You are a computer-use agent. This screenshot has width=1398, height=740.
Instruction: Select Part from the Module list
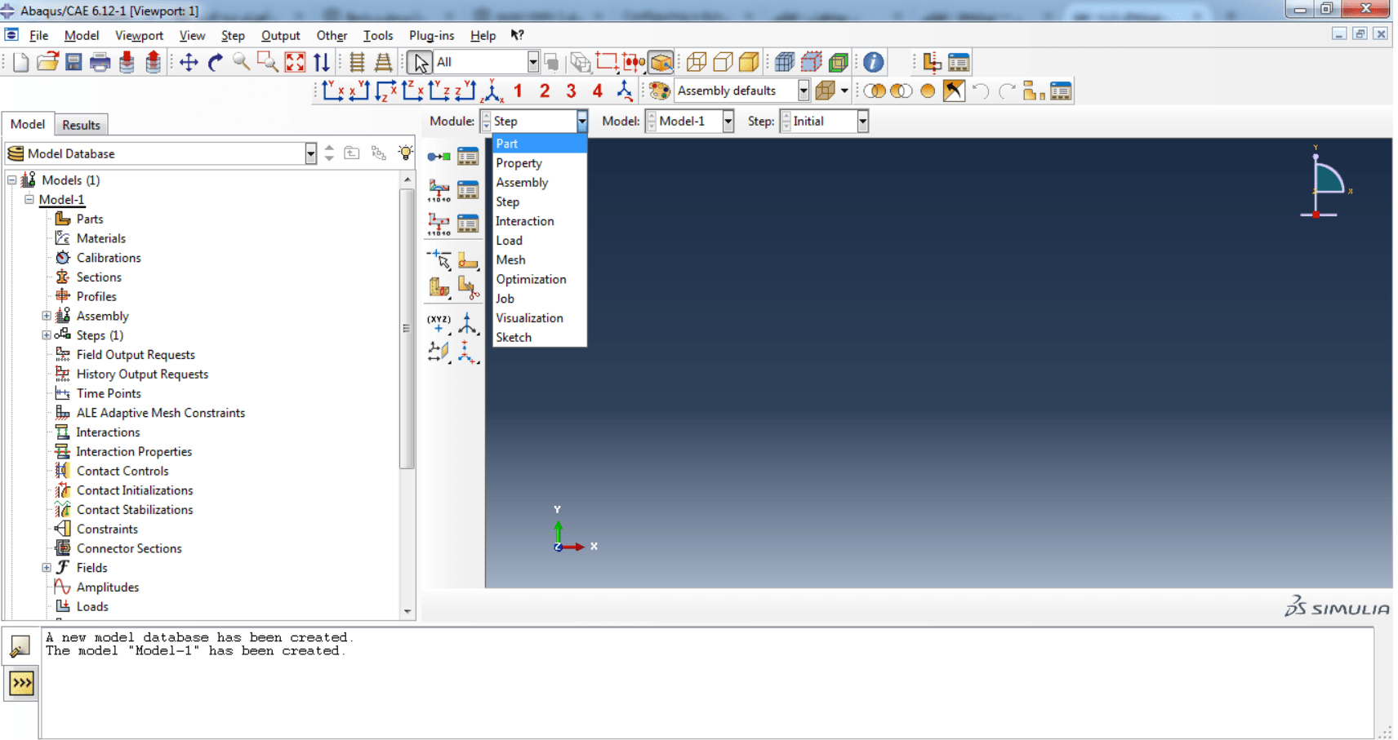point(540,144)
